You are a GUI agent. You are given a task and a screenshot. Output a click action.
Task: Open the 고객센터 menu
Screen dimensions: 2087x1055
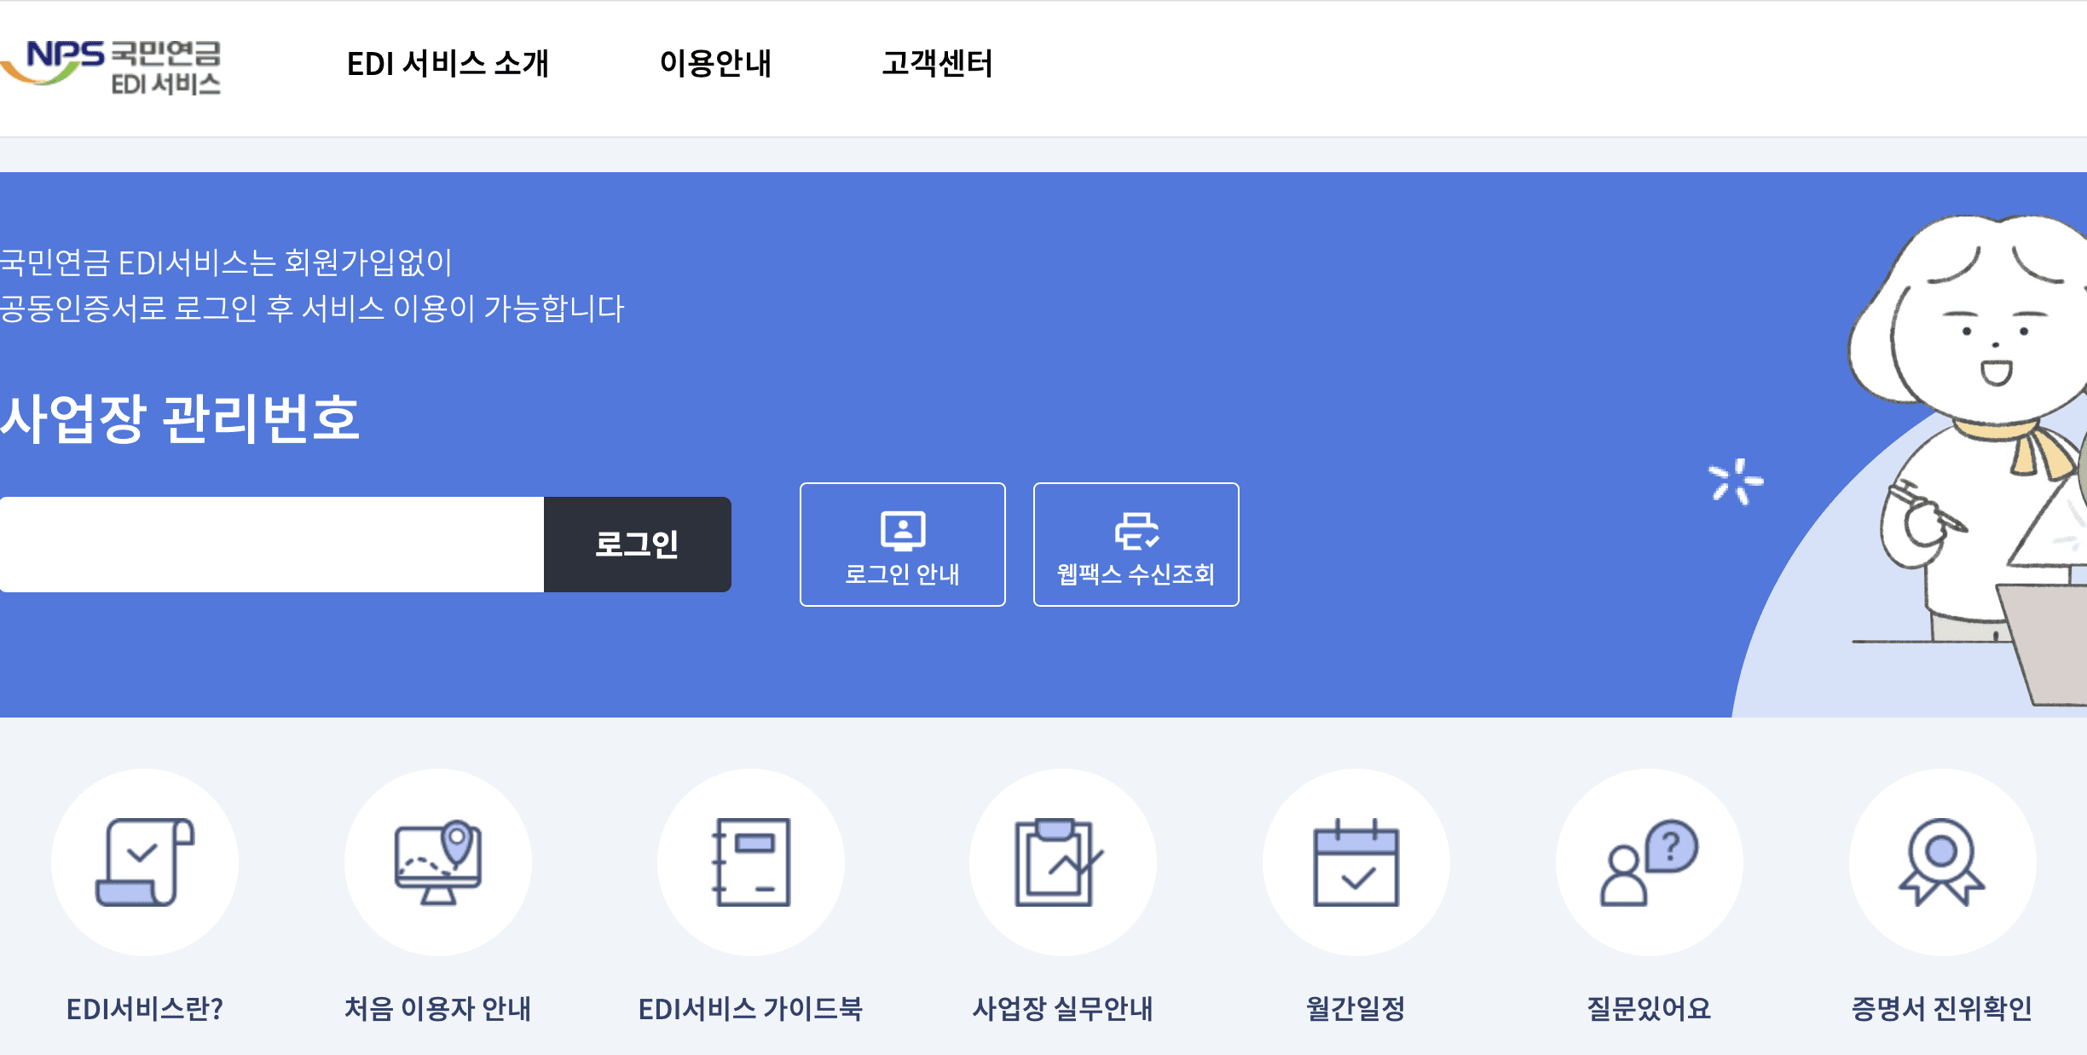point(937,64)
